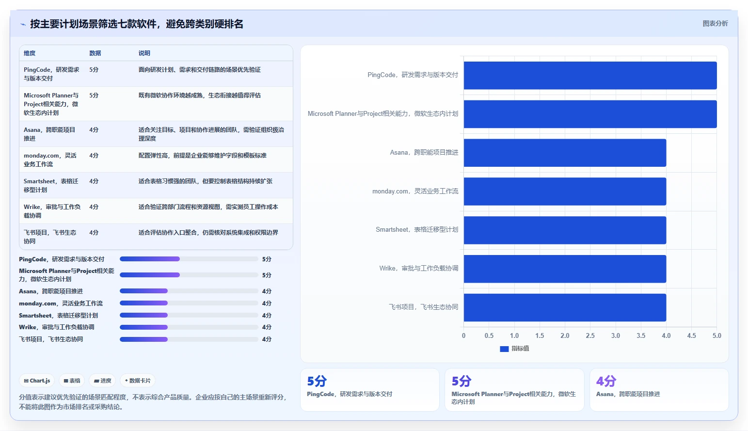Click the 2.5 tick on the x-axis
Image resolution: width=748 pixels, height=431 pixels.
(x=590, y=335)
